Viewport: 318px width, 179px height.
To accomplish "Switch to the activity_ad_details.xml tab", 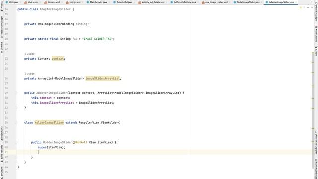I will coord(153,2).
